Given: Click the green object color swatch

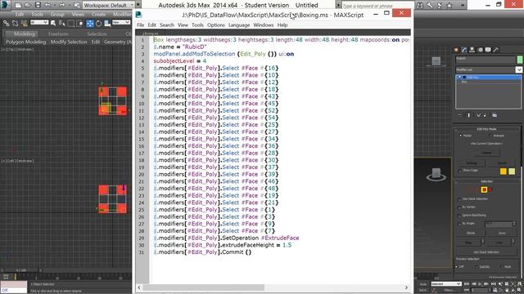Looking at the screenshot, I should pyautogui.click(x=520, y=60).
